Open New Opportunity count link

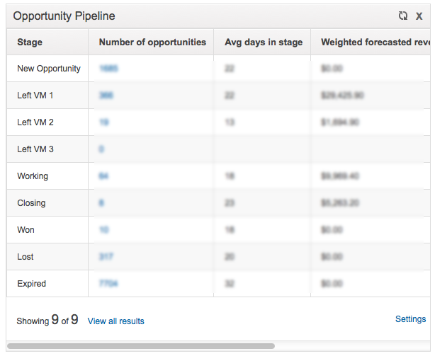(x=109, y=69)
